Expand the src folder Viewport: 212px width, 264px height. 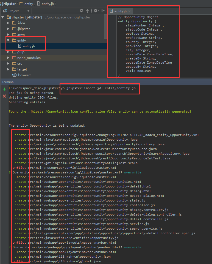pyautogui.click(x=8, y=64)
